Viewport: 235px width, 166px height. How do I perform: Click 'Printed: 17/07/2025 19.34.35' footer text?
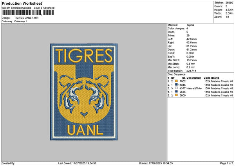tap(156, 163)
